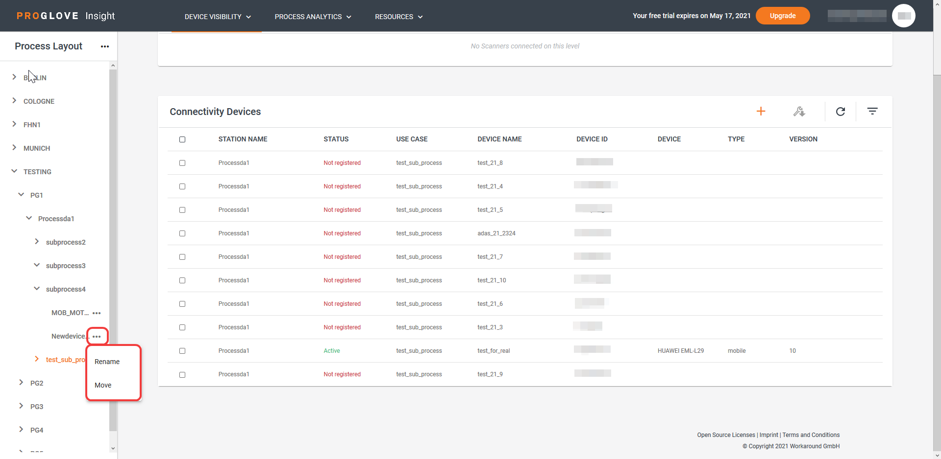Viewport: 941px width, 459px height.
Task: Check the test_21_4 row checkbox
Action: tap(182, 186)
